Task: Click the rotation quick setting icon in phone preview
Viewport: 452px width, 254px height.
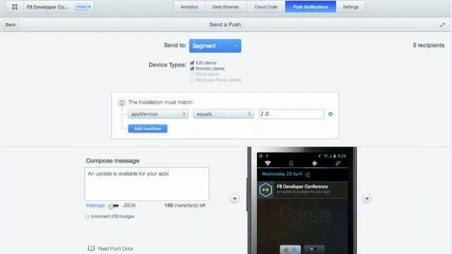Action: tap(291, 163)
